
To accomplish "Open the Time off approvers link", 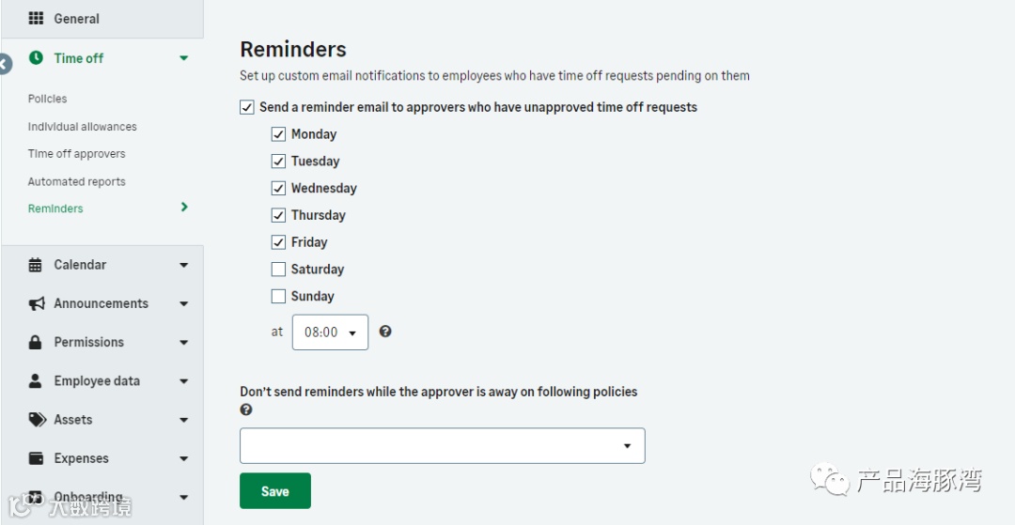I will [x=76, y=154].
